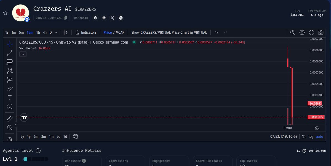This screenshot has width=331, height=166.
Task: Select the 4h timeframe
Action: [x=44, y=32]
